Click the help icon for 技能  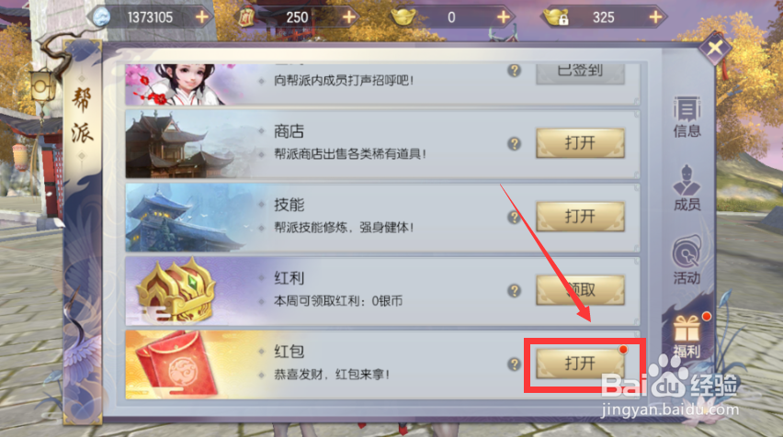(515, 217)
